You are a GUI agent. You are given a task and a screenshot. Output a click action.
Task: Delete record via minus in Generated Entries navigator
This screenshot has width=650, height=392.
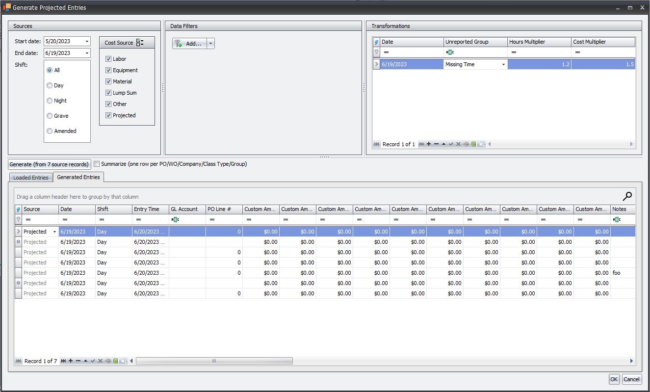(78, 361)
